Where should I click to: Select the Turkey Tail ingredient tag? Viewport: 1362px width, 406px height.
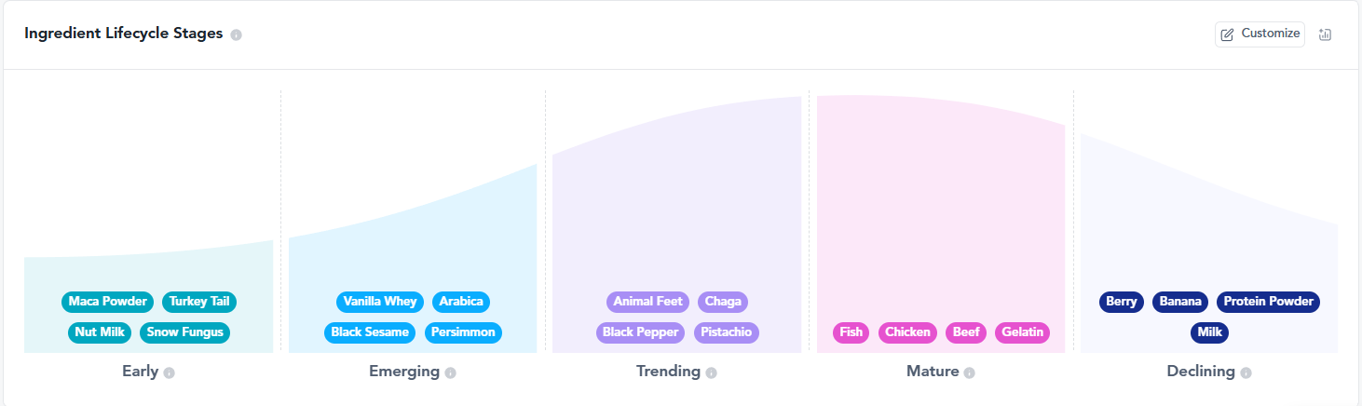point(199,302)
